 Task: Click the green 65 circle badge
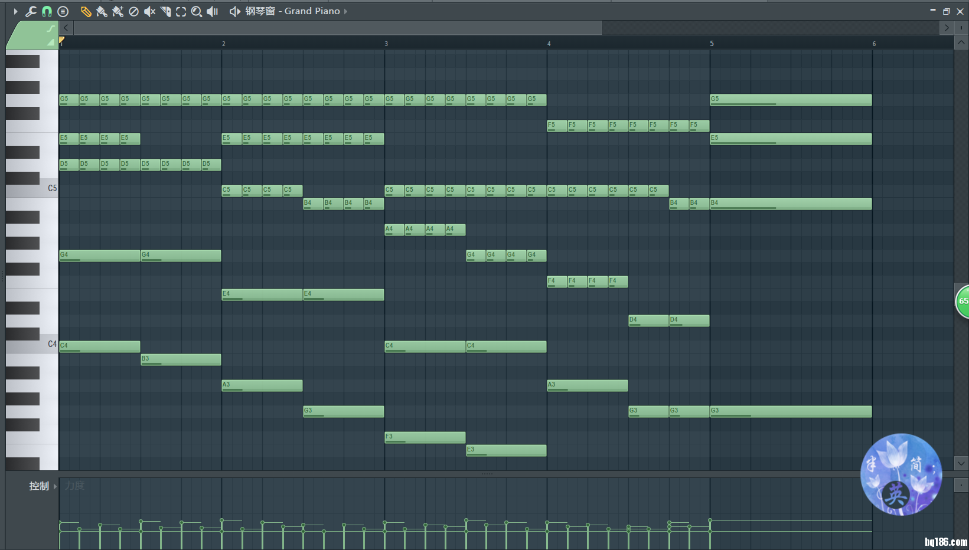point(963,301)
